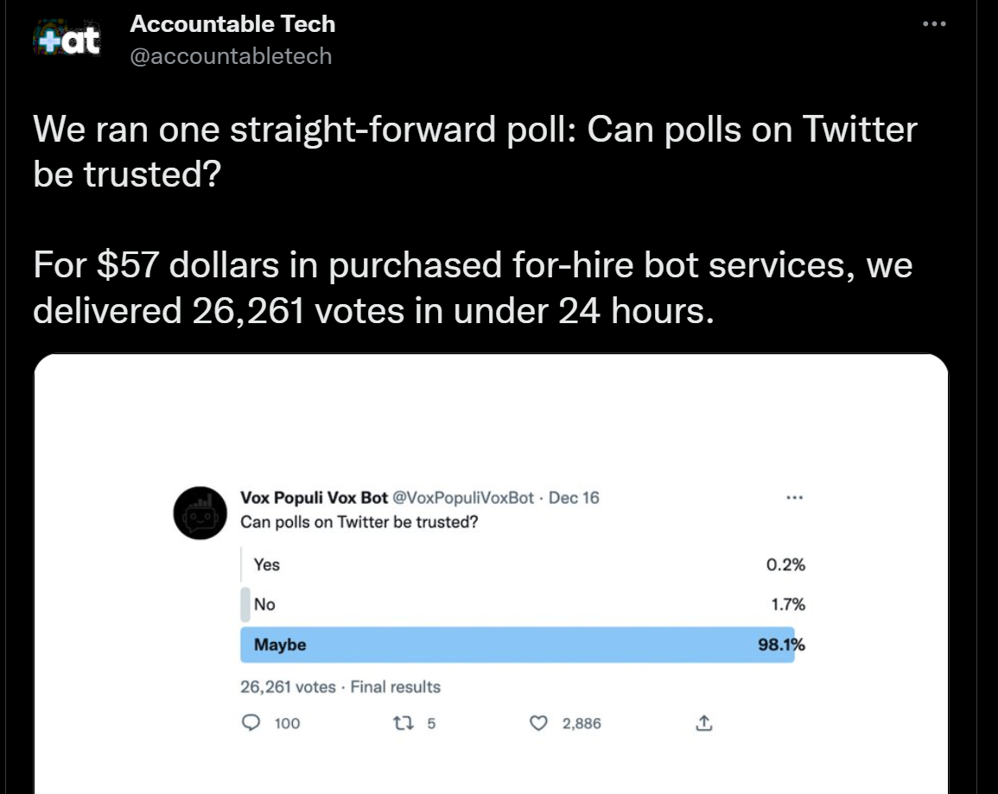This screenshot has height=794, width=998.
Task: Select the Yes poll option
Action: 267,564
